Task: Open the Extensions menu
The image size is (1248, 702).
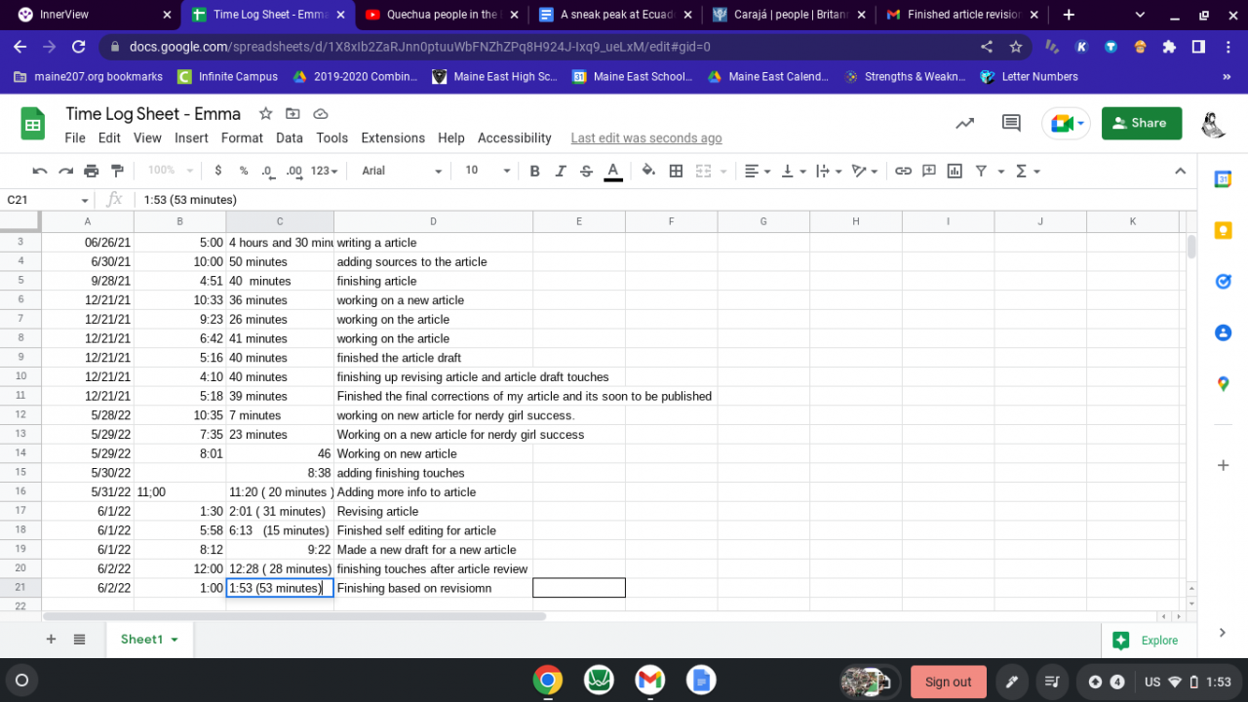Action: pyautogui.click(x=393, y=138)
